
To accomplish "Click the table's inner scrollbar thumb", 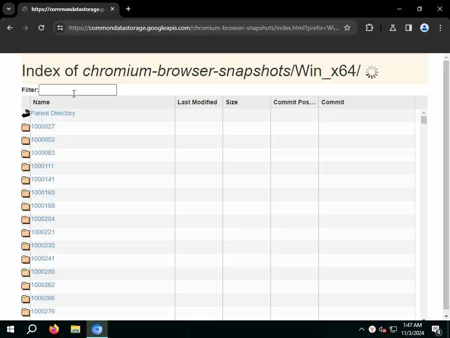I will 424,120.
